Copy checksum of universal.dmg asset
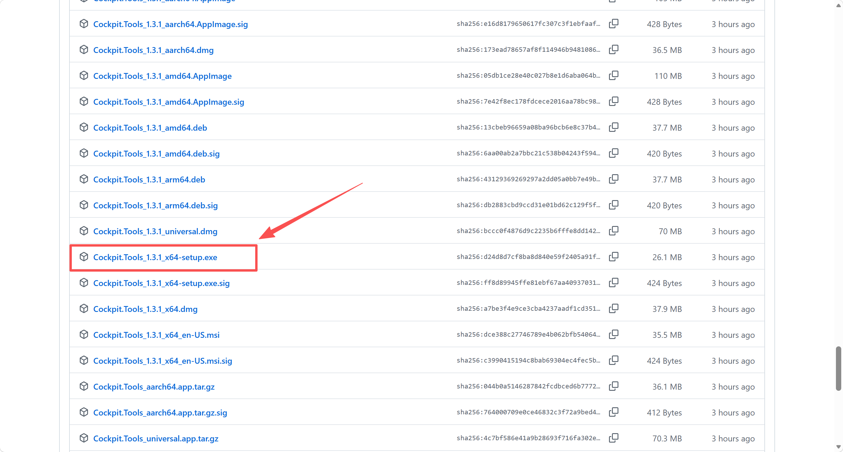 click(614, 231)
